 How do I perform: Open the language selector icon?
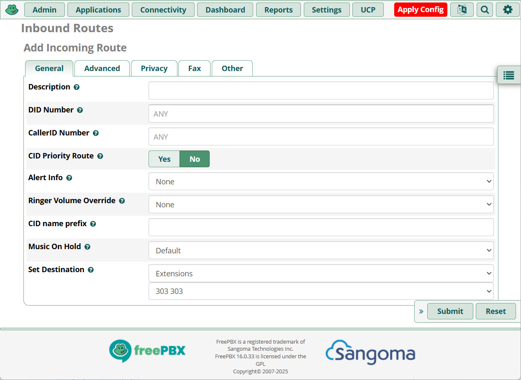click(x=462, y=10)
